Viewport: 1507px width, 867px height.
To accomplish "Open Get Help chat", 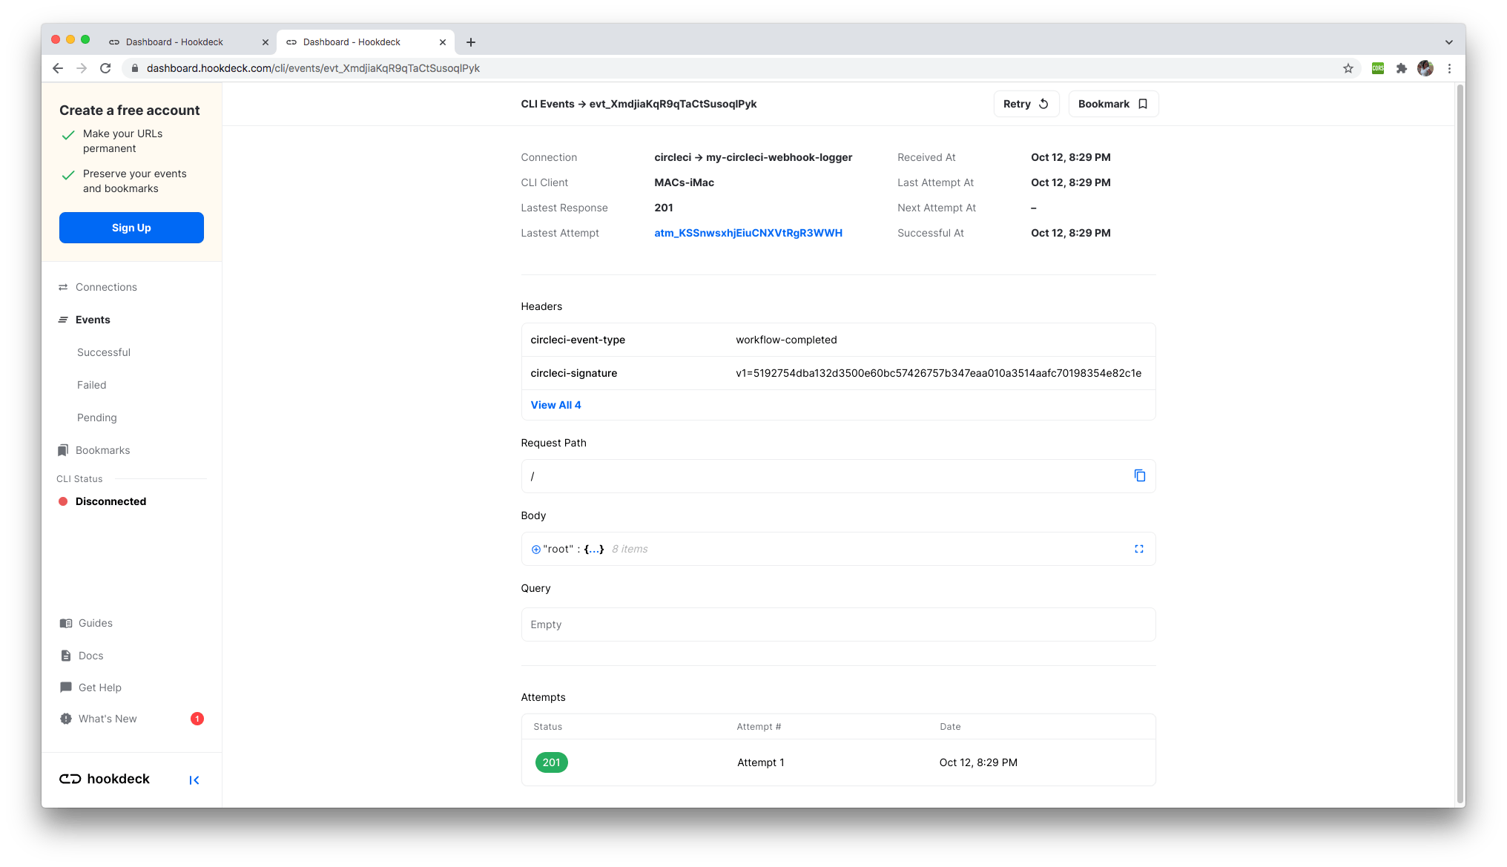I will point(99,688).
